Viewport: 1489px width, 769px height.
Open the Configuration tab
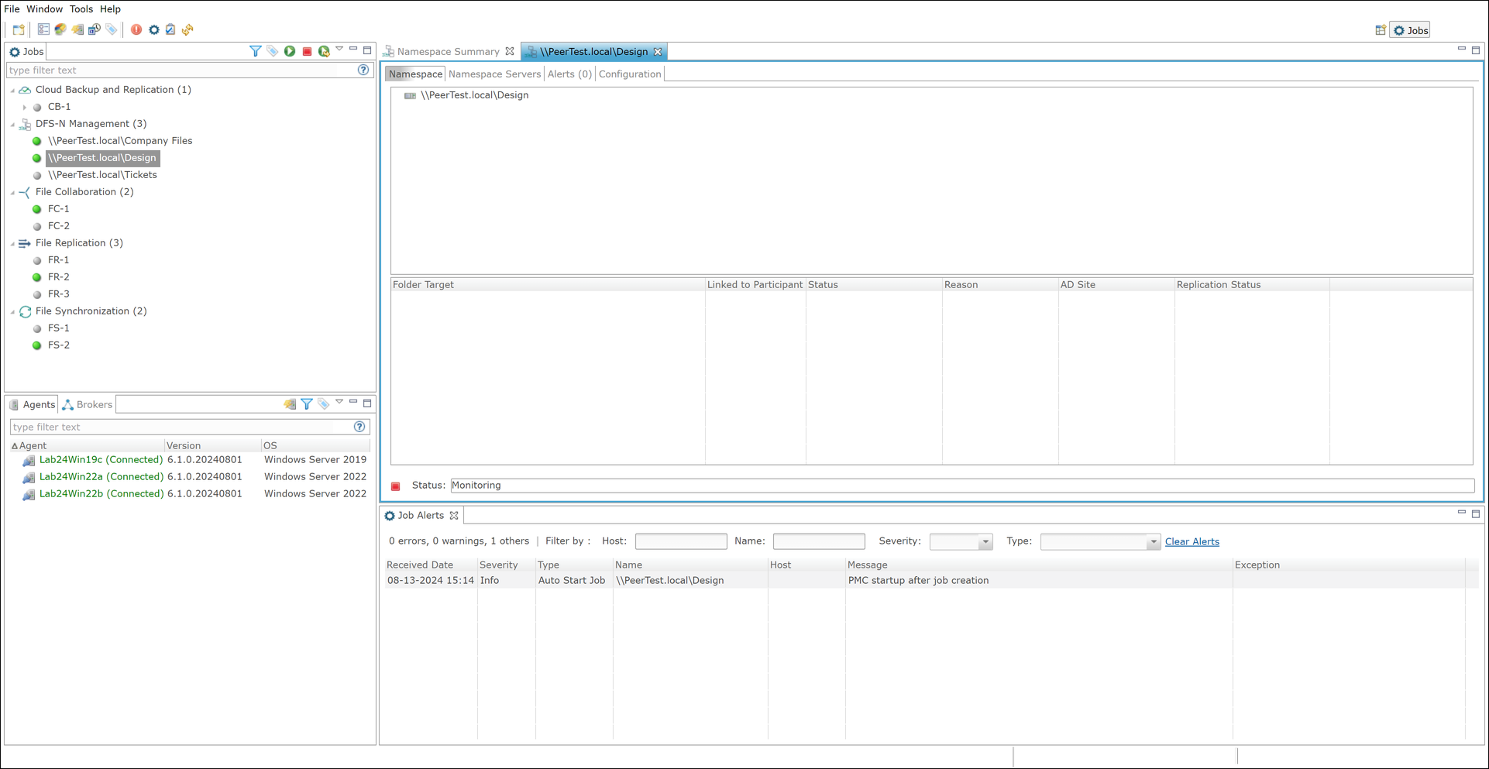[630, 74]
